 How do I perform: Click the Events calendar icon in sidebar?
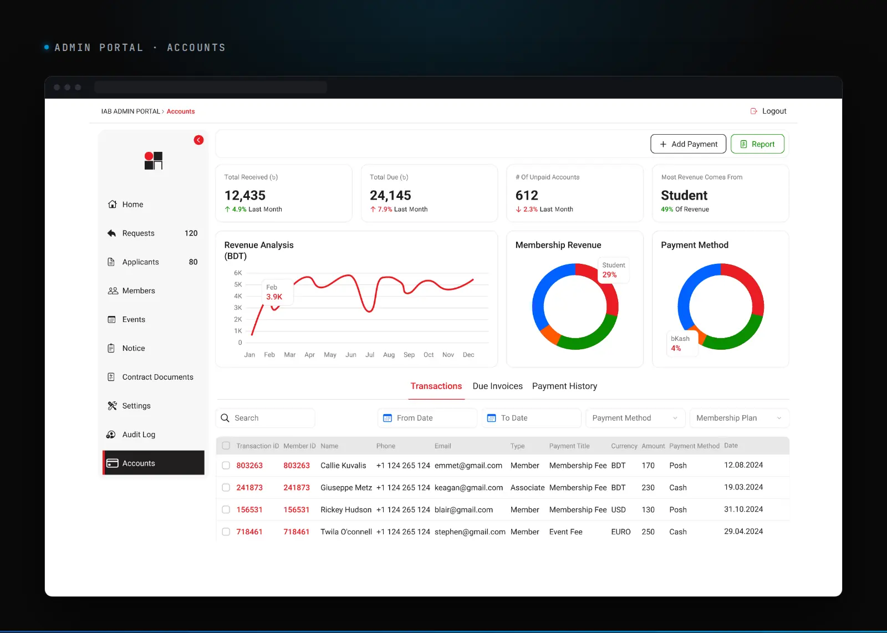(x=111, y=320)
